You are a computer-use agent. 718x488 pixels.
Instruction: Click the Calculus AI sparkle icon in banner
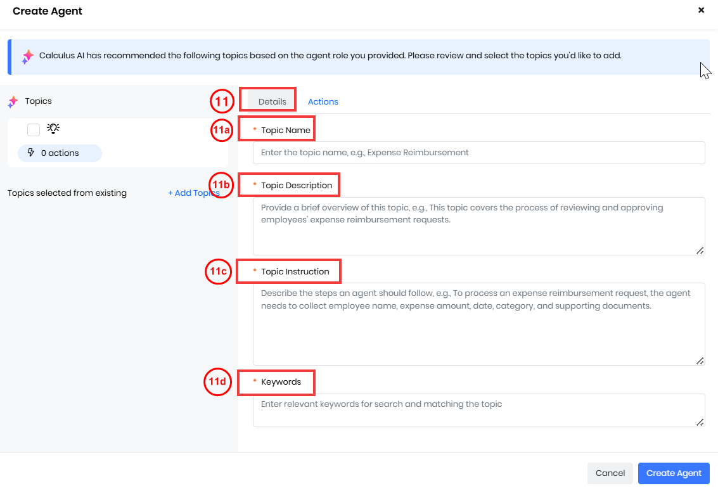[27, 56]
